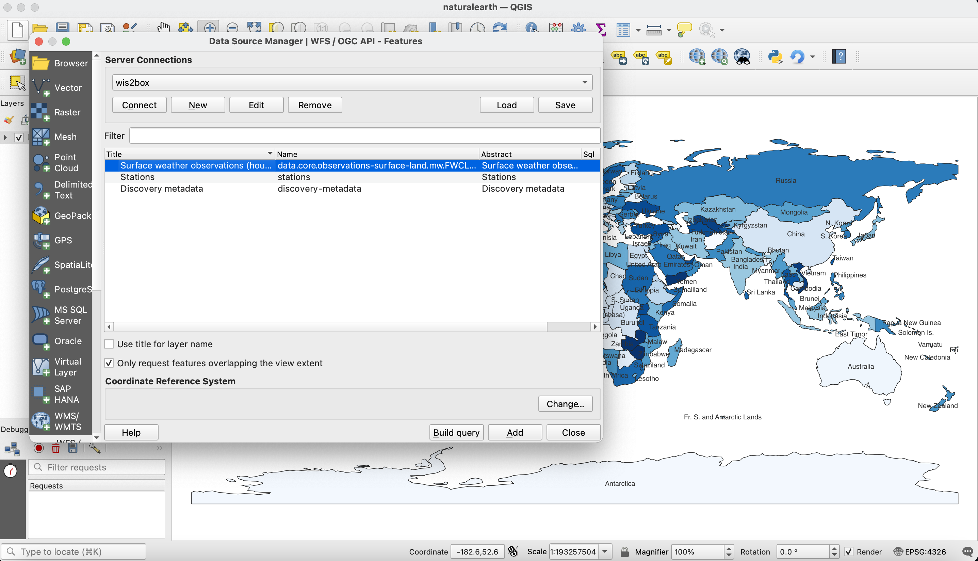Click the measure line ruler icon
This screenshot has width=978, height=561.
(654, 30)
